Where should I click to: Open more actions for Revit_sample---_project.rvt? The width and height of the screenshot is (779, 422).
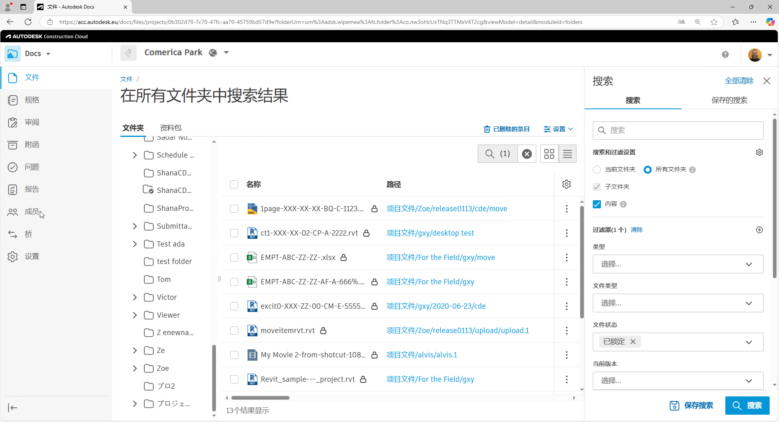point(567,379)
